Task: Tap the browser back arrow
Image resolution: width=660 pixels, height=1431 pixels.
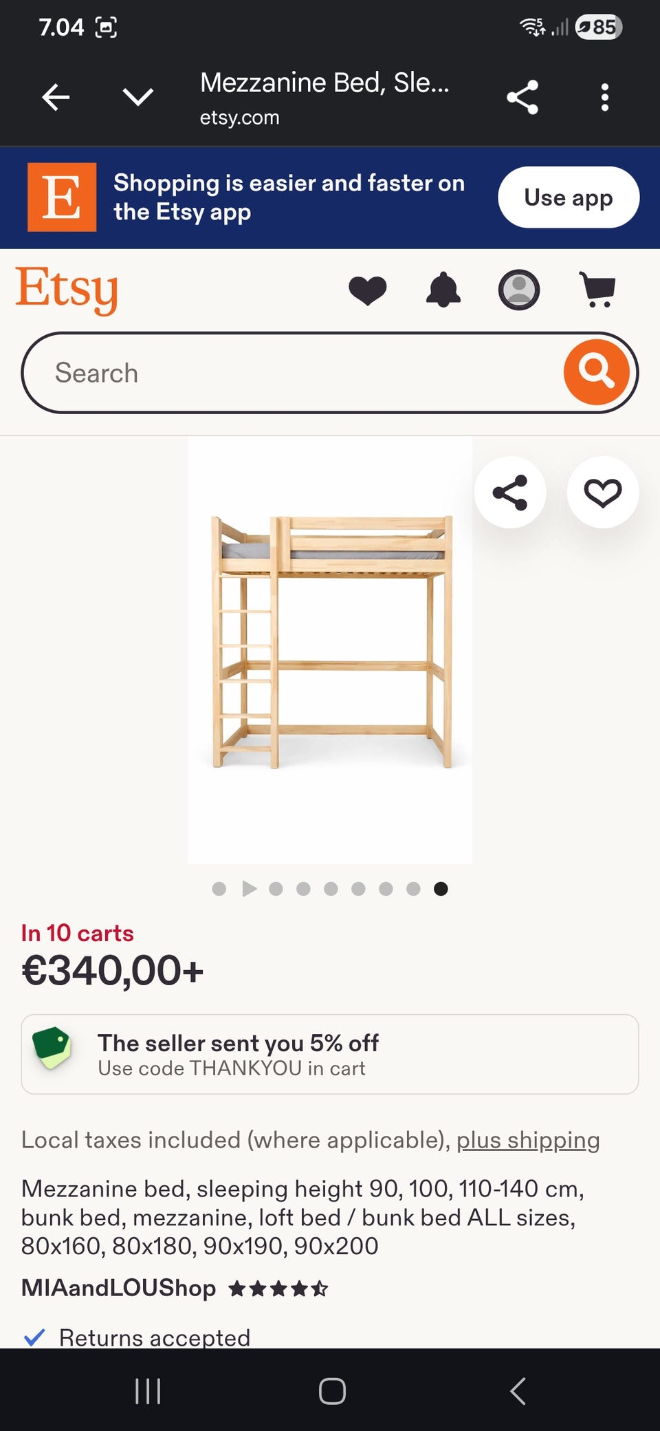Action: (56, 97)
